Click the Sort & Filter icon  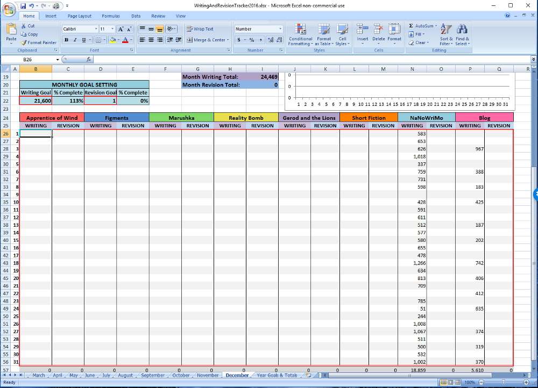coord(447,34)
